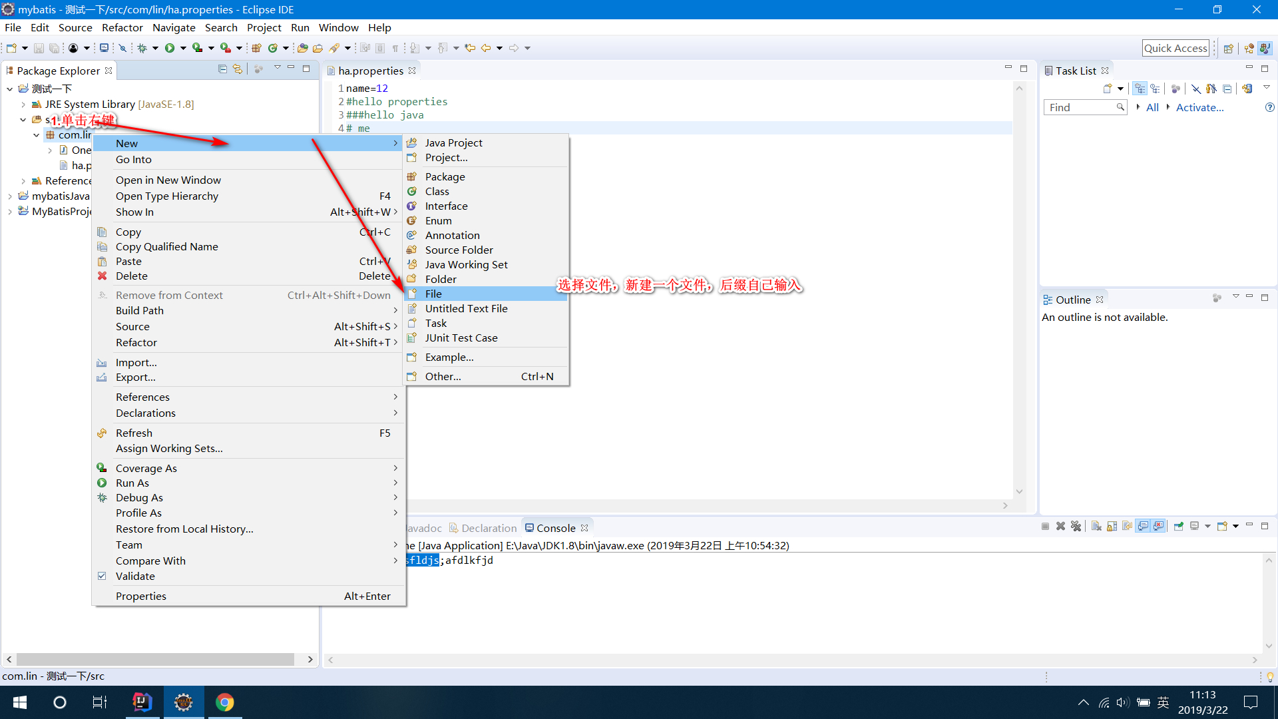Click the Clear Console icon
This screenshot has height=719, width=1278.
(x=1096, y=527)
